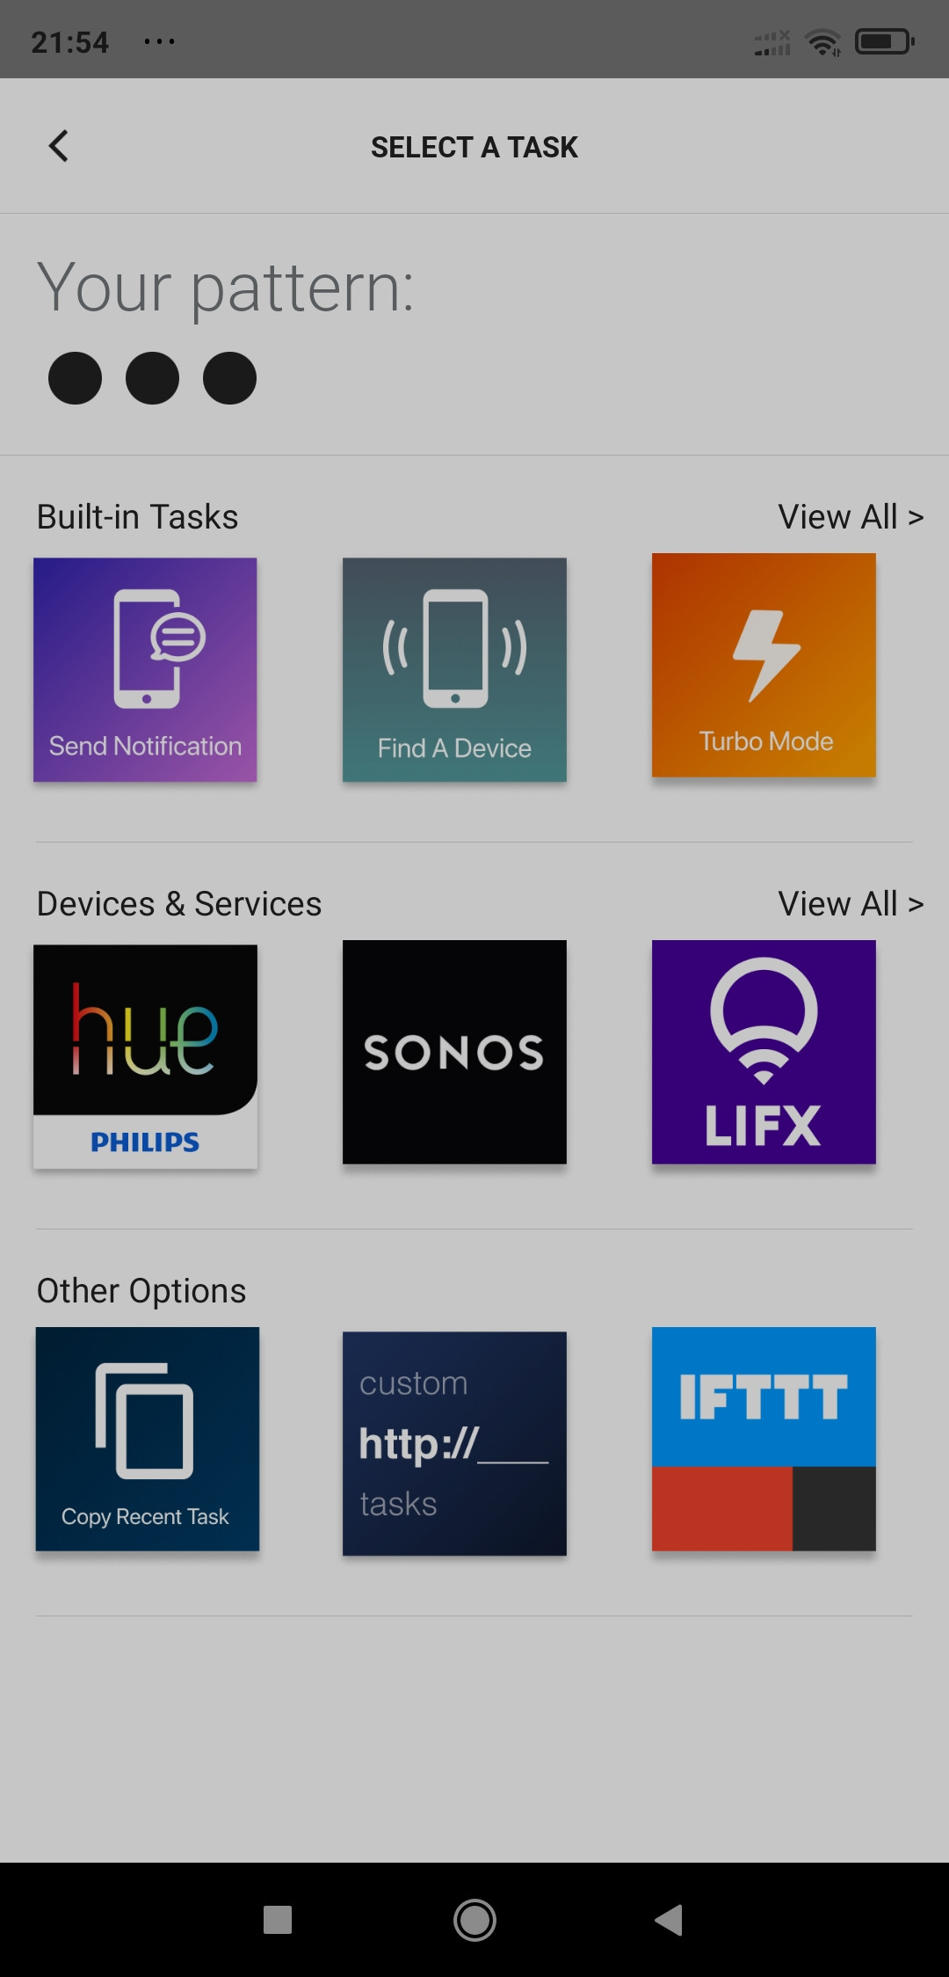Tap the Wi-Fi status icon
Image resolution: width=949 pixels, height=1977 pixels.
pyautogui.click(x=823, y=41)
